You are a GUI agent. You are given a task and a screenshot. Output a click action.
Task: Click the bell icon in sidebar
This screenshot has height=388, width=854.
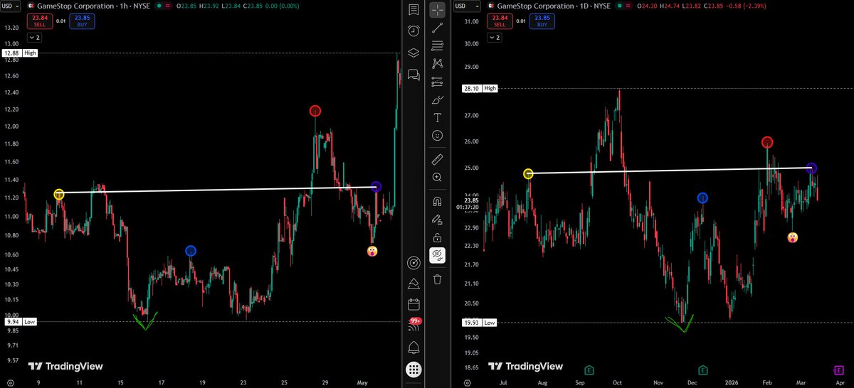413,347
